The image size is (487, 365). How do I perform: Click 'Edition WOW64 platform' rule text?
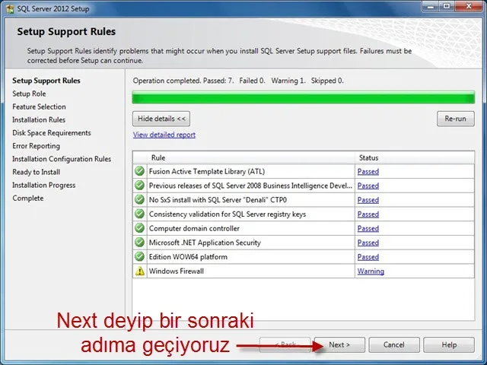pyautogui.click(x=188, y=257)
